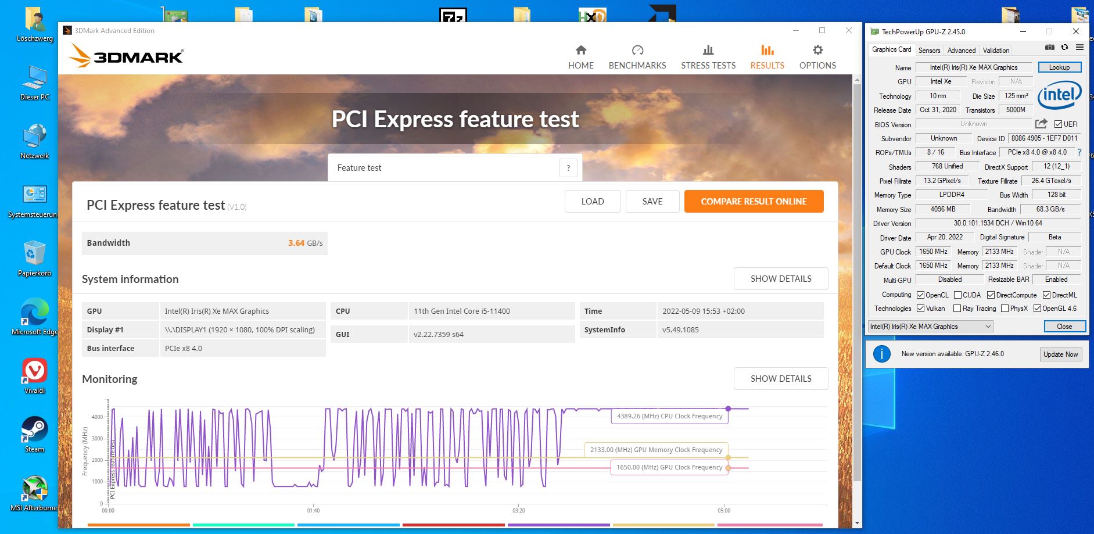Launch Vivaldi browser shortcut
The width and height of the screenshot is (1094, 534).
point(34,376)
